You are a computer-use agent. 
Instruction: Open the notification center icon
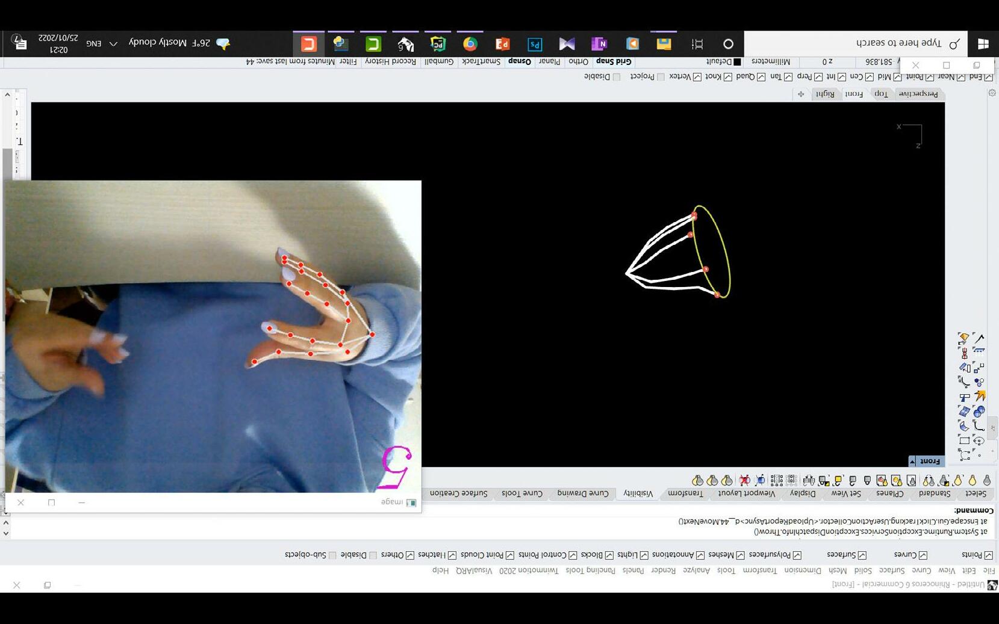tap(20, 43)
